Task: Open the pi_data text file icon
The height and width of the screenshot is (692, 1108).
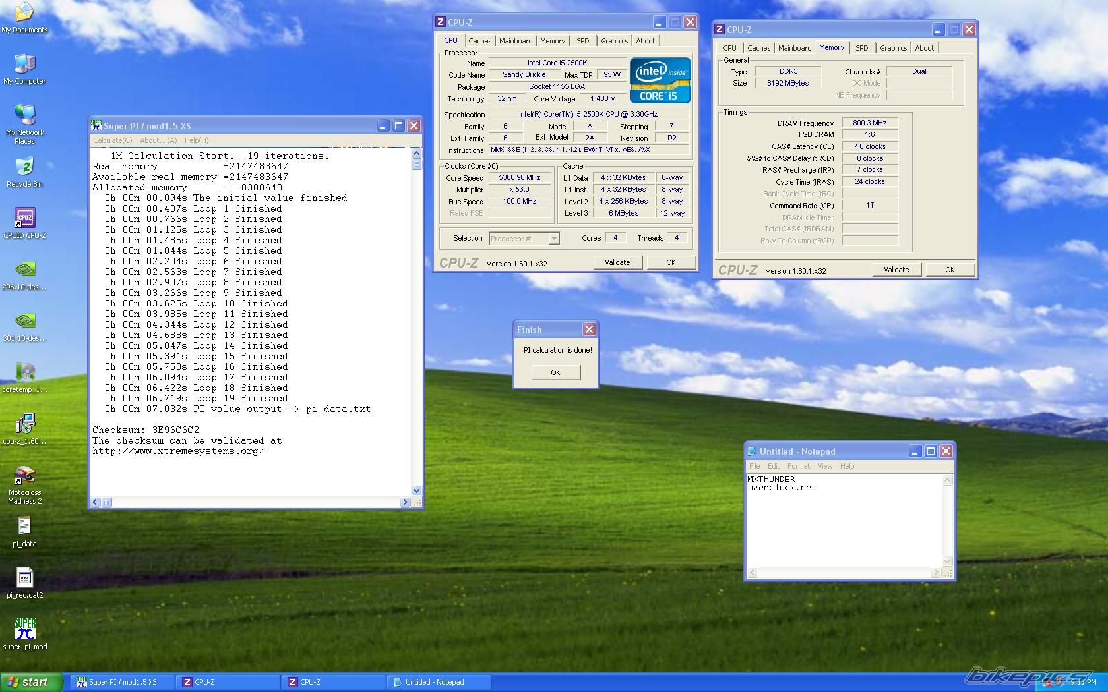Action: (24, 527)
